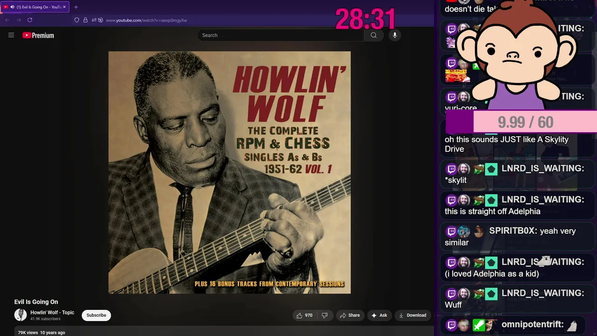
Task: Go forward with the browser forward arrow
Action: point(19,20)
